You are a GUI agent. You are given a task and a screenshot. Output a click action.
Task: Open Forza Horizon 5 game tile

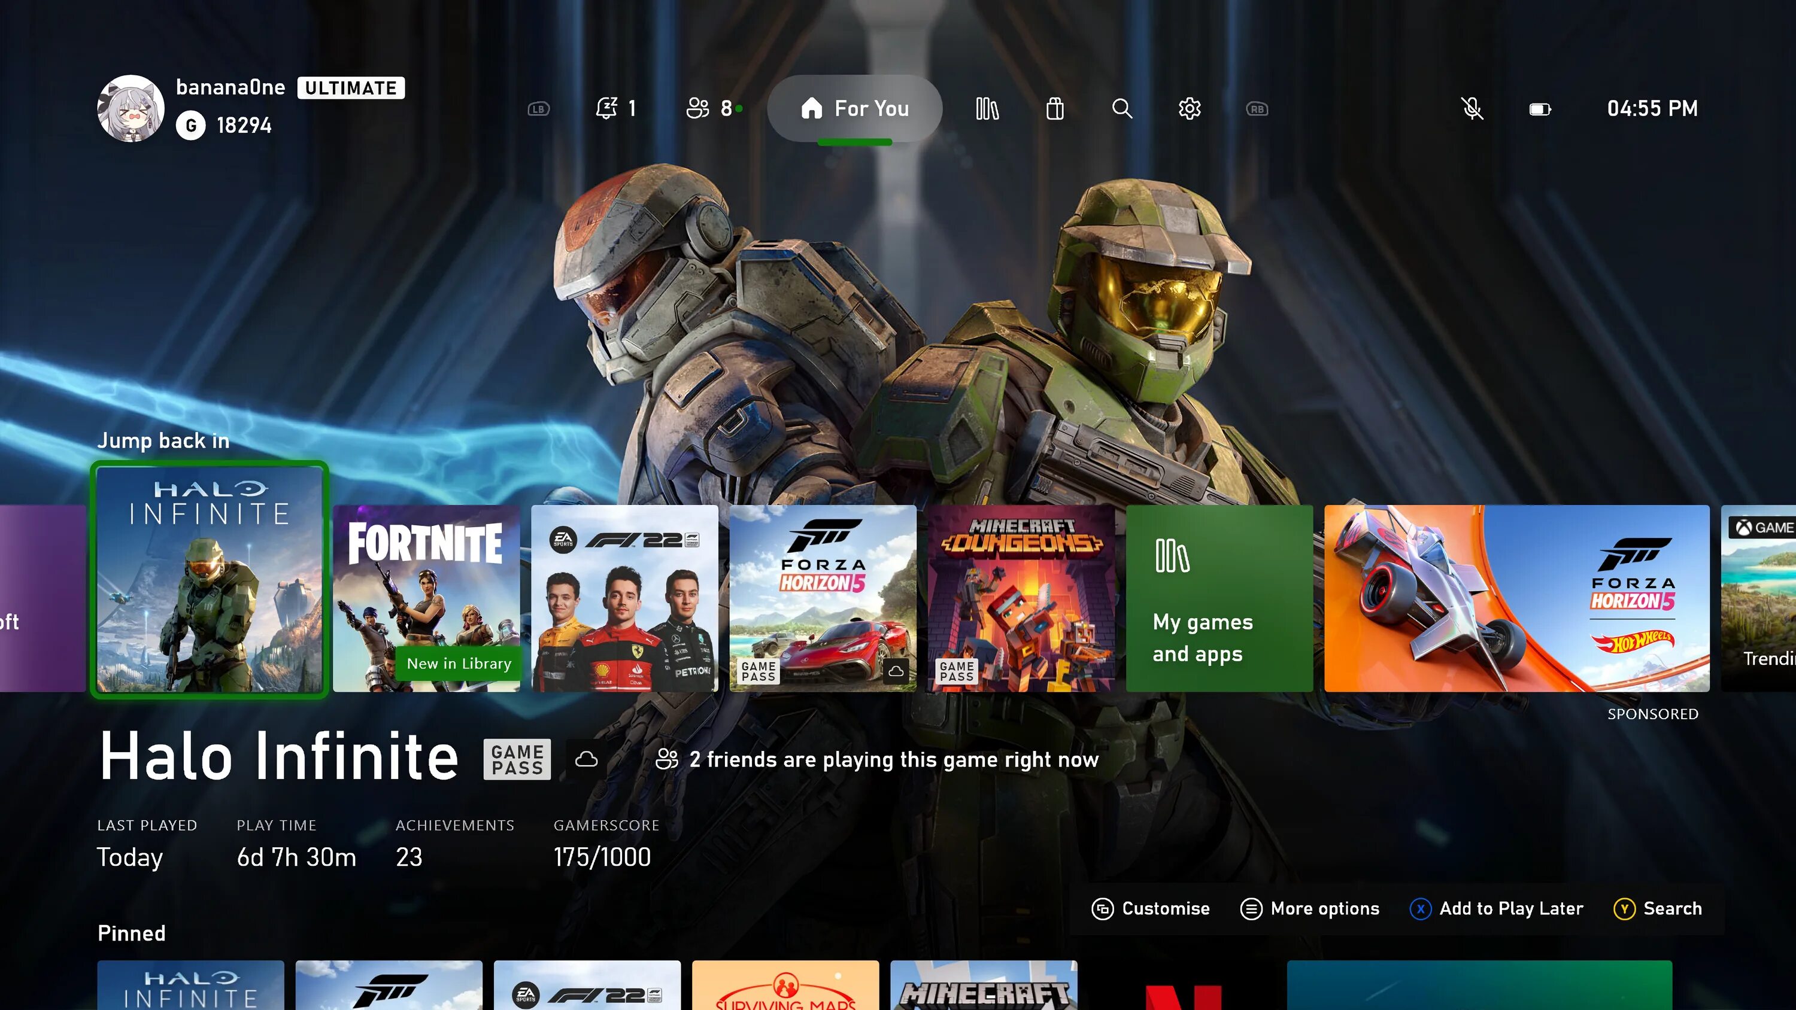click(x=821, y=598)
